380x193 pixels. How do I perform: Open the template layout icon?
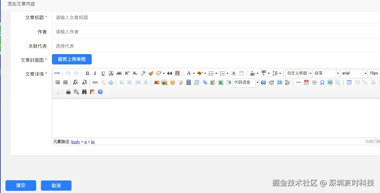point(279,82)
